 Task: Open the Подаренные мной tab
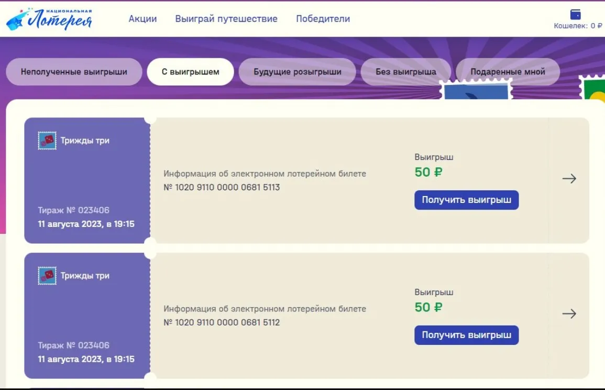tap(508, 72)
